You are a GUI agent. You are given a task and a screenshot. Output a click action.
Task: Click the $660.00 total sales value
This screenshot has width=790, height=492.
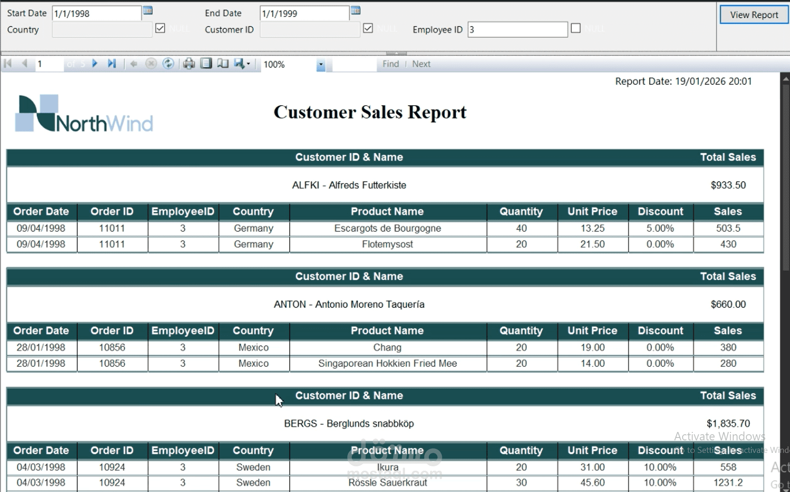(x=728, y=304)
